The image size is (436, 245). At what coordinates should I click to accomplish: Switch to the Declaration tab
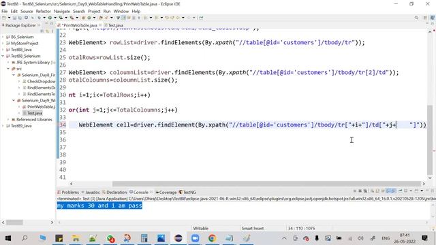(114, 192)
